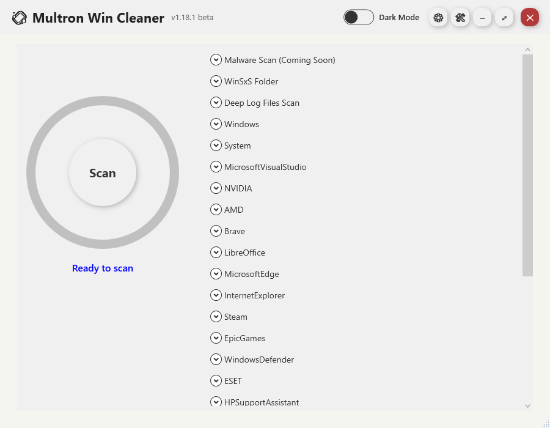This screenshot has height=428, width=550.
Task: Select the Windows list item
Action: (x=241, y=124)
